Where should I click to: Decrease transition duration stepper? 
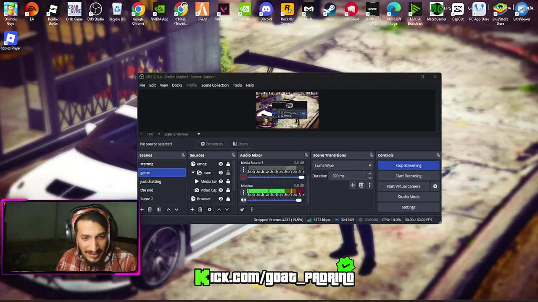point(370,178)
